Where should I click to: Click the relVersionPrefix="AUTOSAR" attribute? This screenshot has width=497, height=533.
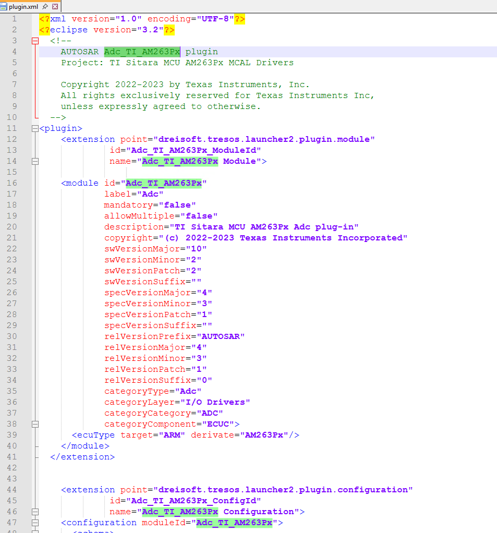coord(174,336)
